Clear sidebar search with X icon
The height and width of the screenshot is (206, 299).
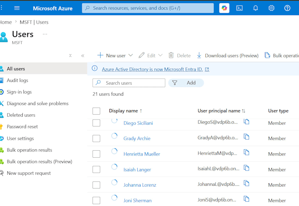click(70, 56)
